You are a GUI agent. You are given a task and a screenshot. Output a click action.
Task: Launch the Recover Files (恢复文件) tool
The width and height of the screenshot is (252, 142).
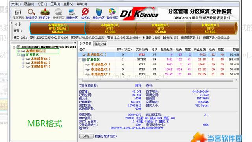click(45, 14)
